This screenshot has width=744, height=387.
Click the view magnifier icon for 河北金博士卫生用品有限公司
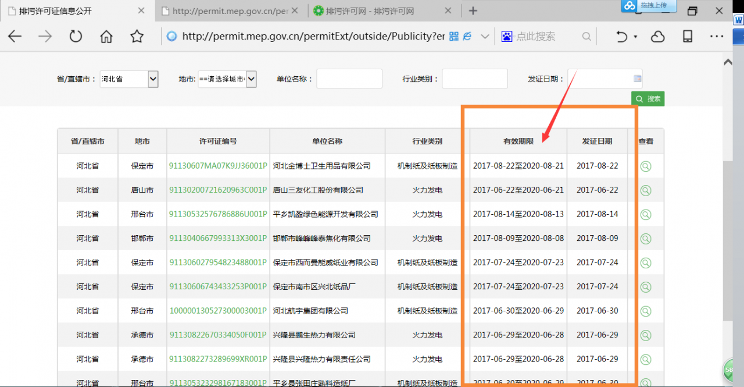click(647, 165)
